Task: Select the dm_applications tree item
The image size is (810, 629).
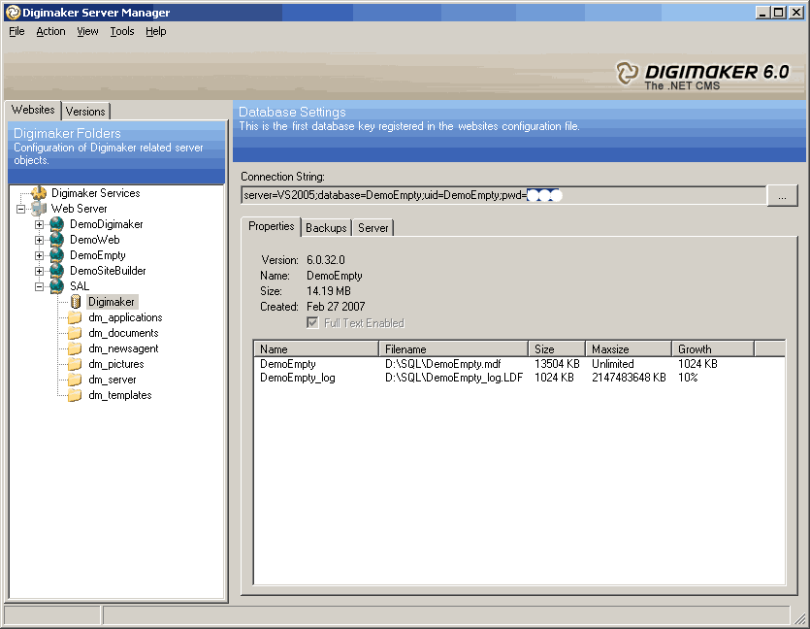Action: (x=125, y=317)
